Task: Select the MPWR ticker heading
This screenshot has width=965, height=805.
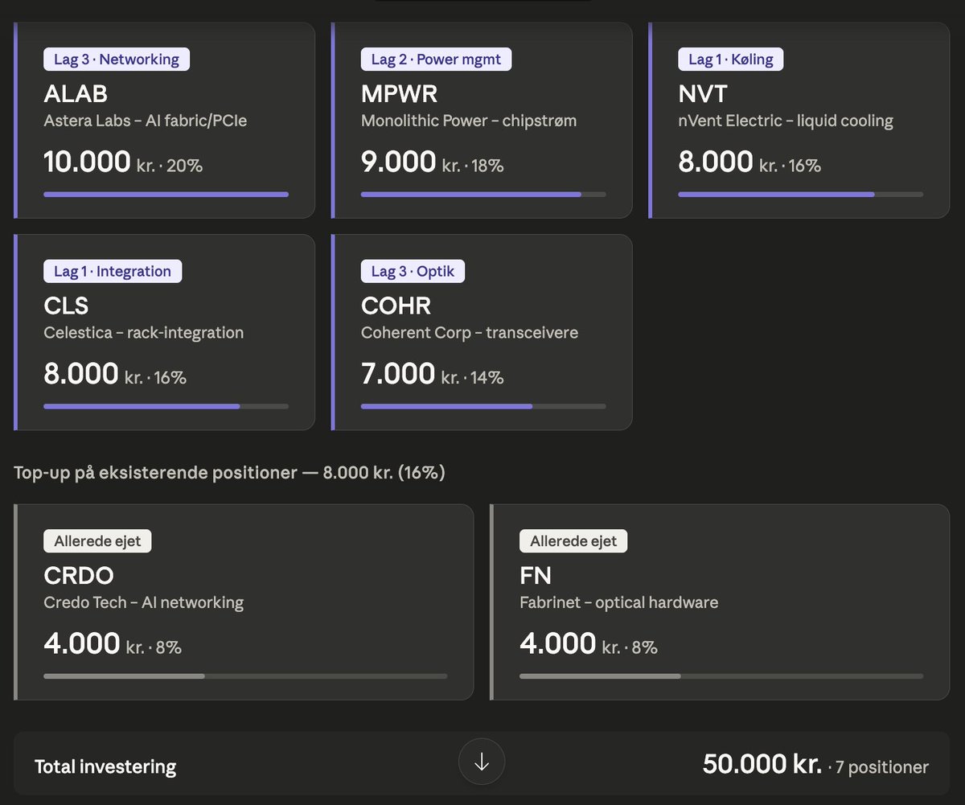Action: point(400,94)
